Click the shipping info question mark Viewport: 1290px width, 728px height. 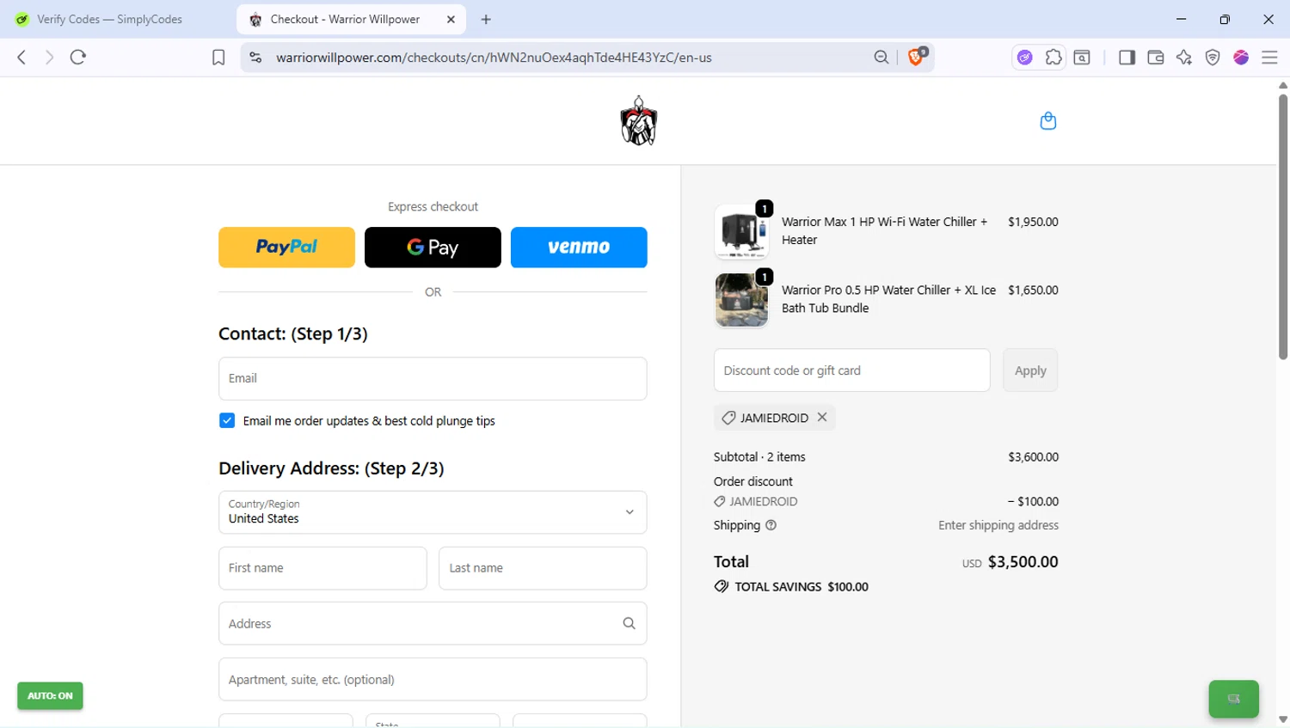771,525
